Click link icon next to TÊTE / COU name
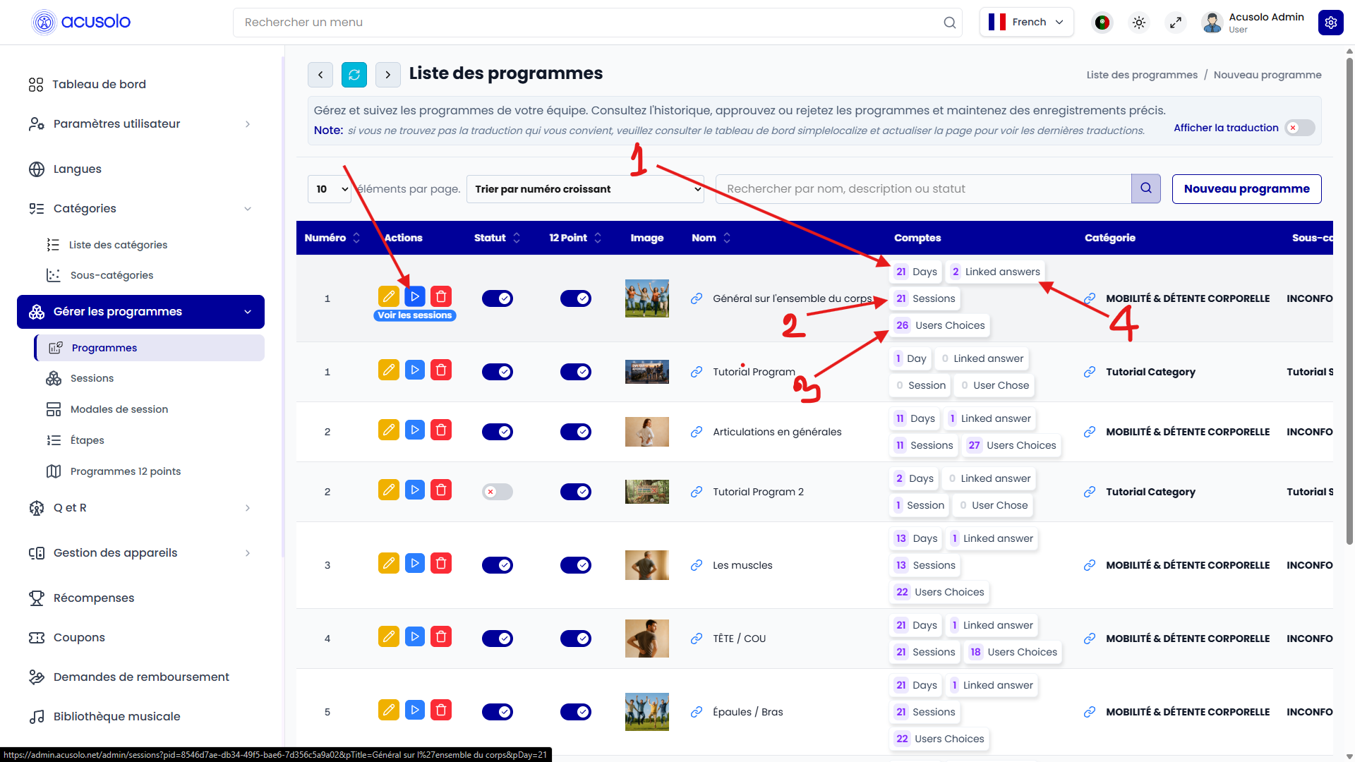This screenshot has height=762, width=1355. pos(697,639)
